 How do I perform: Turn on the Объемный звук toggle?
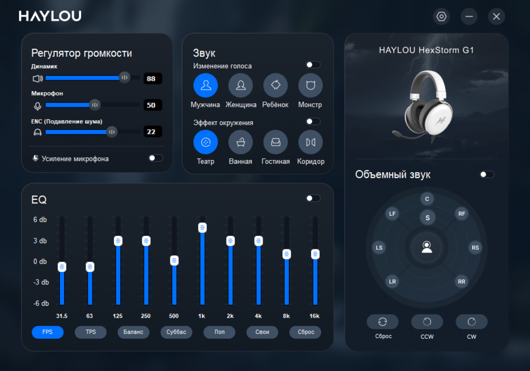487,174
